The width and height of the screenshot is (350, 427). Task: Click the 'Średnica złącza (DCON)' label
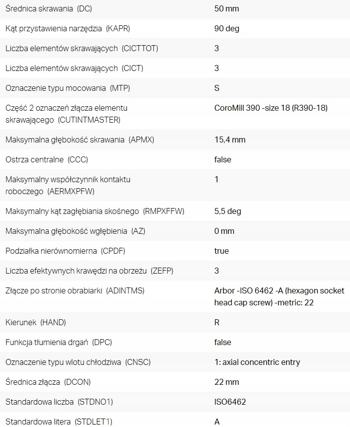pos(48,382)
